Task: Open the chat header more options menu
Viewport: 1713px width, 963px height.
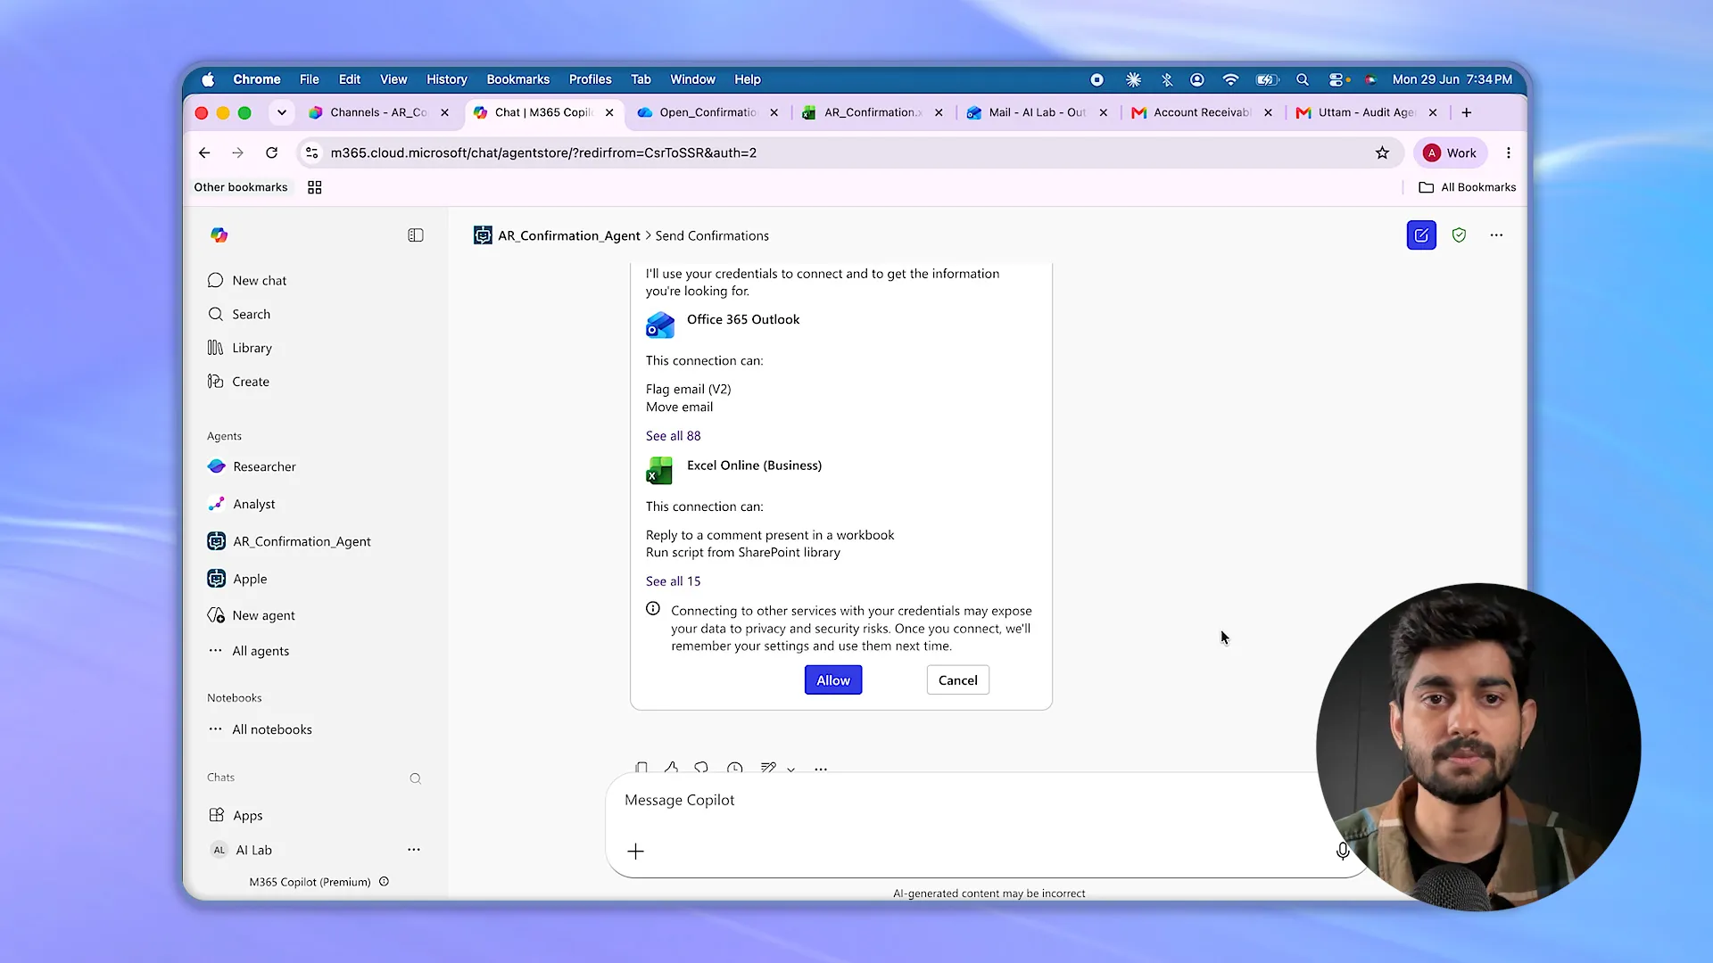Action: pyautogui.click(x=1496, y=235)
